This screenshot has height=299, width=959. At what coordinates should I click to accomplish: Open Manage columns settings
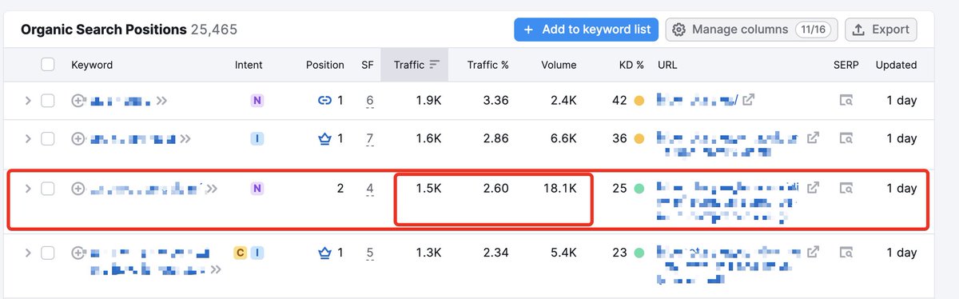point(751,30)
